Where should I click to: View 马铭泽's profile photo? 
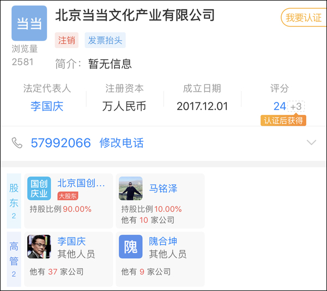click(131, 189)
